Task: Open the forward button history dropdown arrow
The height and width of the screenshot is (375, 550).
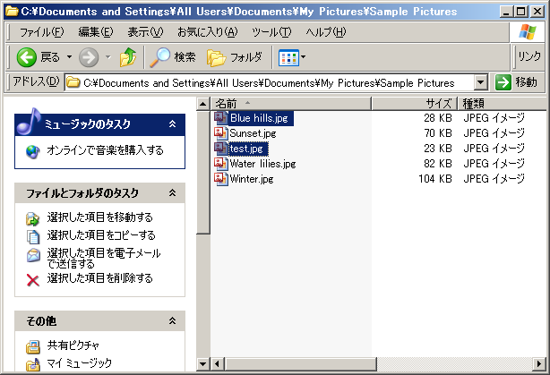Action: coord(108,57)
